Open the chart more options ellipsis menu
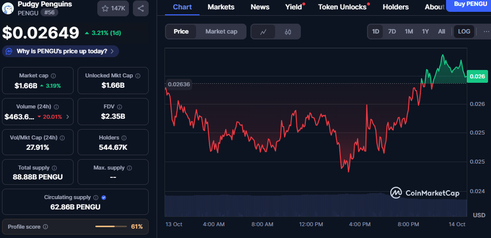Screen dimensions: 491x238 [486, 32]
